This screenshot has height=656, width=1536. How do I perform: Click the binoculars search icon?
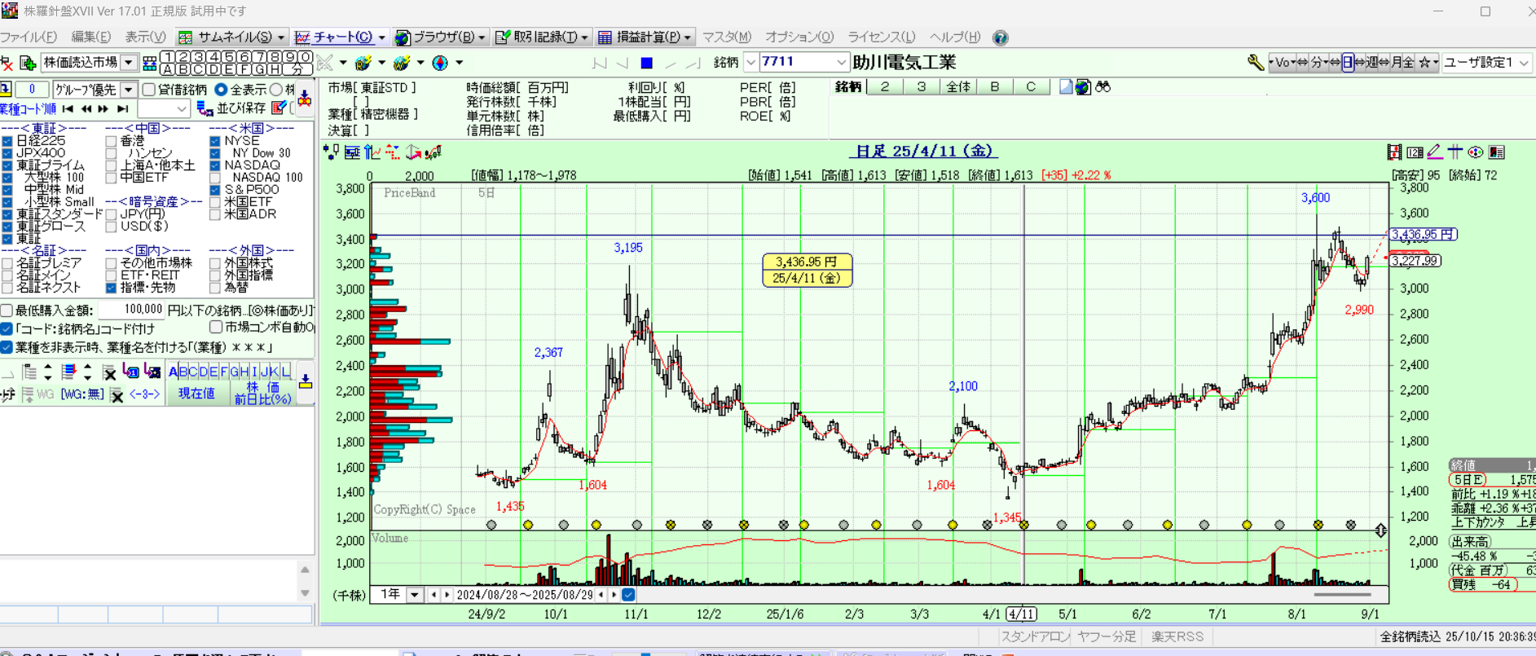coord(1103,87)
